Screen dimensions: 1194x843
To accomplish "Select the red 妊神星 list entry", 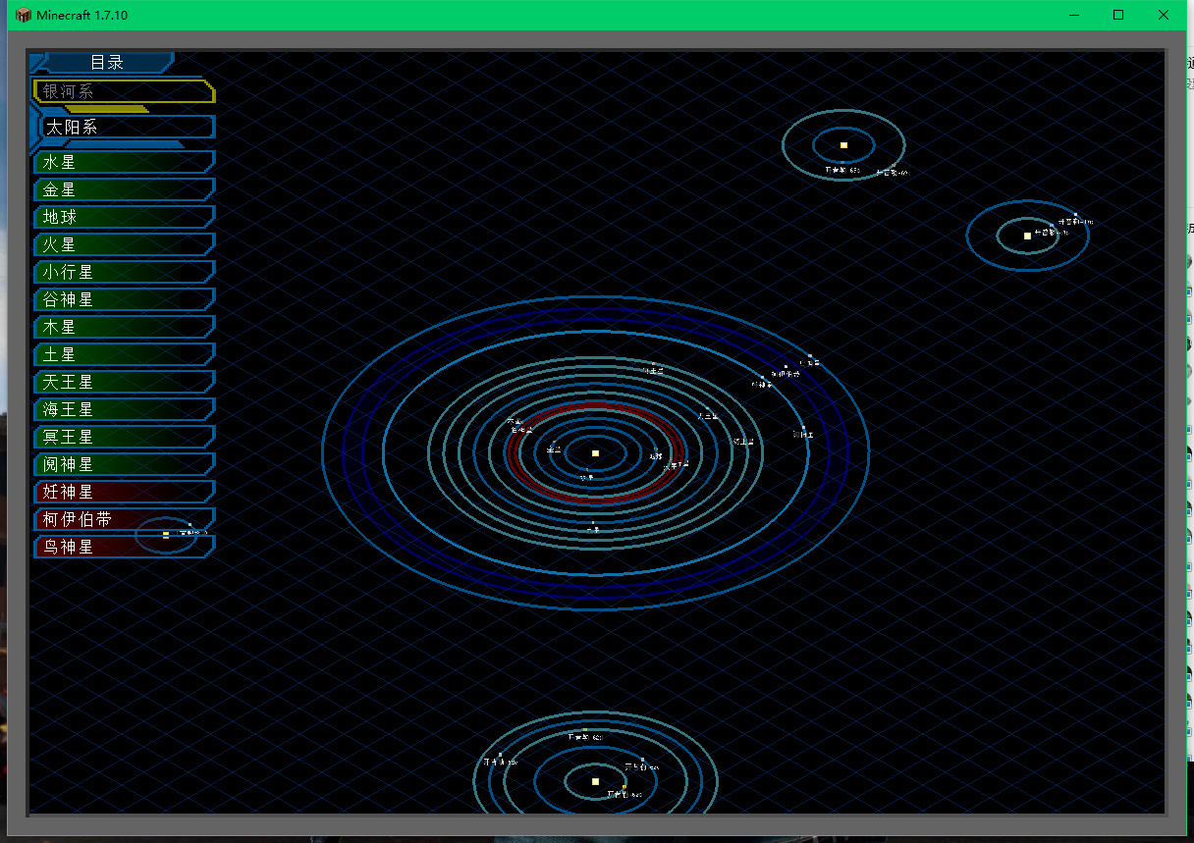I will point(123,492).
